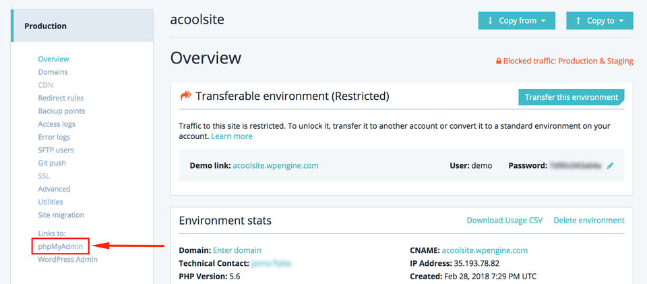The image size is (647, 284).
Task: Open the WordPress Admin link
Action: 67,260
